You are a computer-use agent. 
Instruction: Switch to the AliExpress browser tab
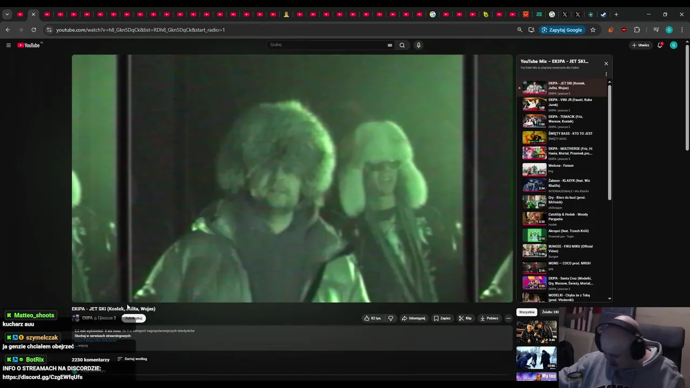point(526,15)
